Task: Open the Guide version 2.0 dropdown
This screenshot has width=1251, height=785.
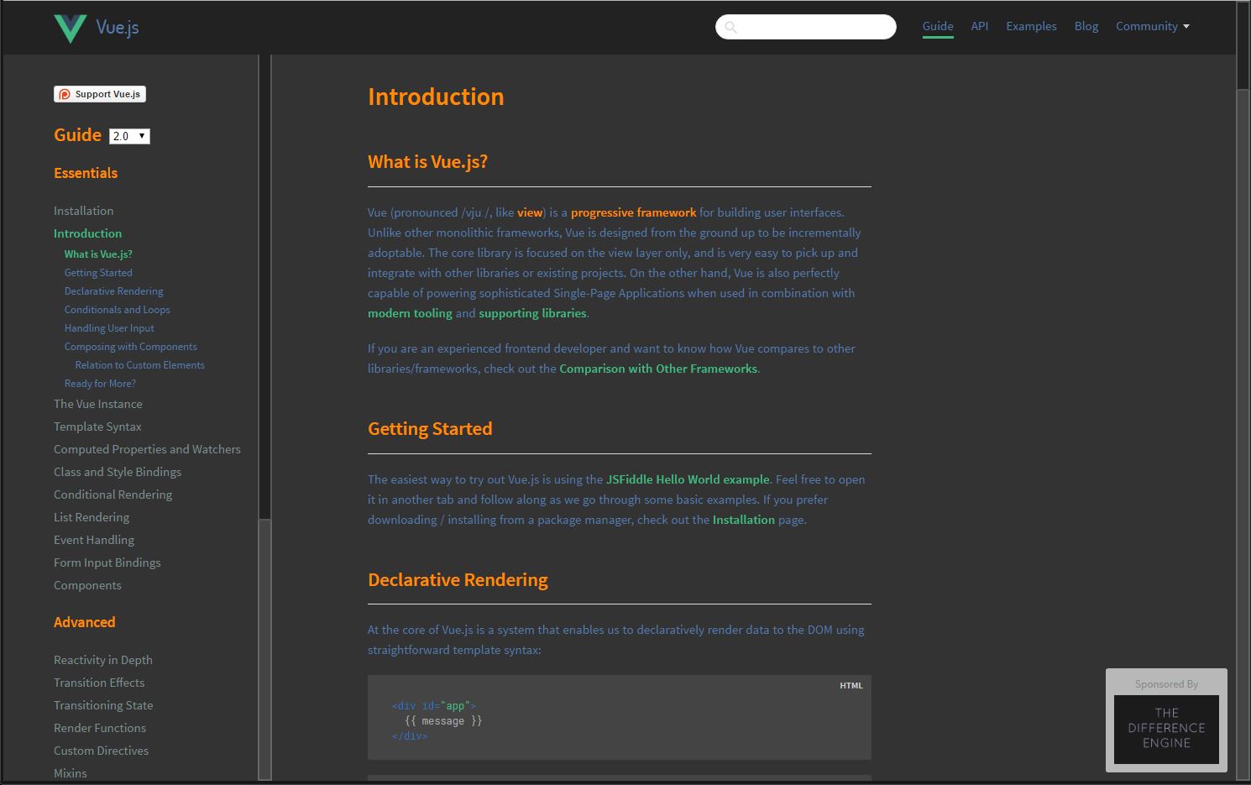Action: pos(129,136)
